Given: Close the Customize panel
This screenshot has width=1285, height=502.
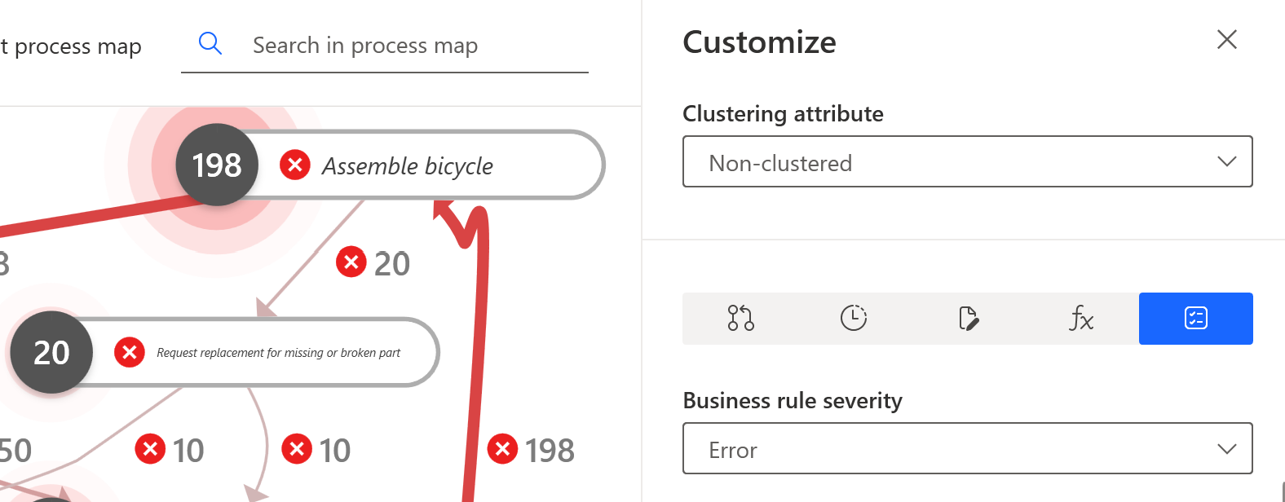Looking at the screenshot, I should pyautogui.click(x=1226, y=40).
